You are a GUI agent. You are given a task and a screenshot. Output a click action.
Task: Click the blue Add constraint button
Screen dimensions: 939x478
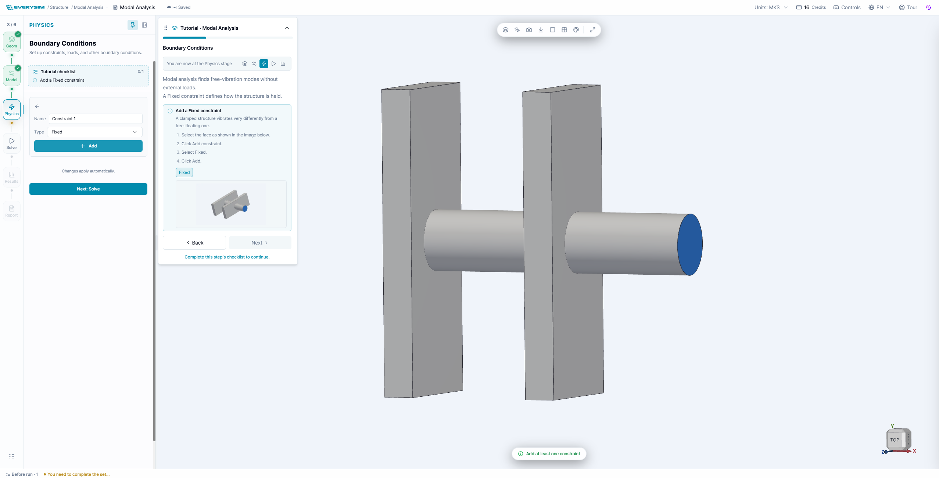click(88, 146)
